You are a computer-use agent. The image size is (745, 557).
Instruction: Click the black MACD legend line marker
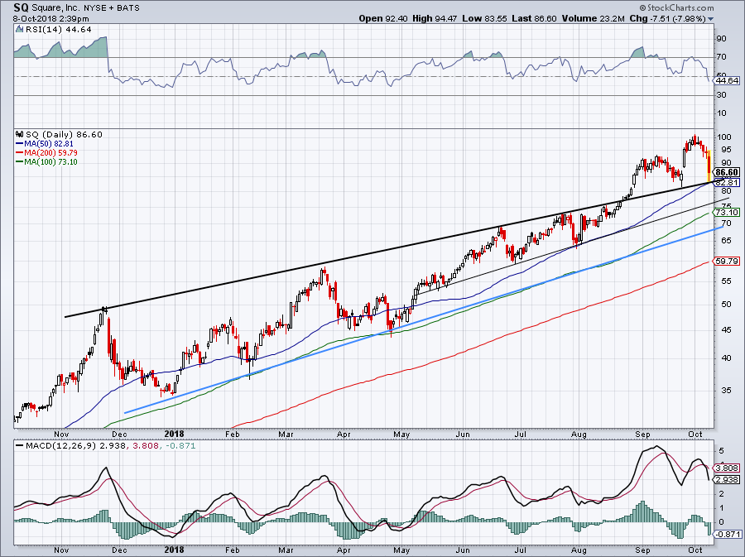19,446
